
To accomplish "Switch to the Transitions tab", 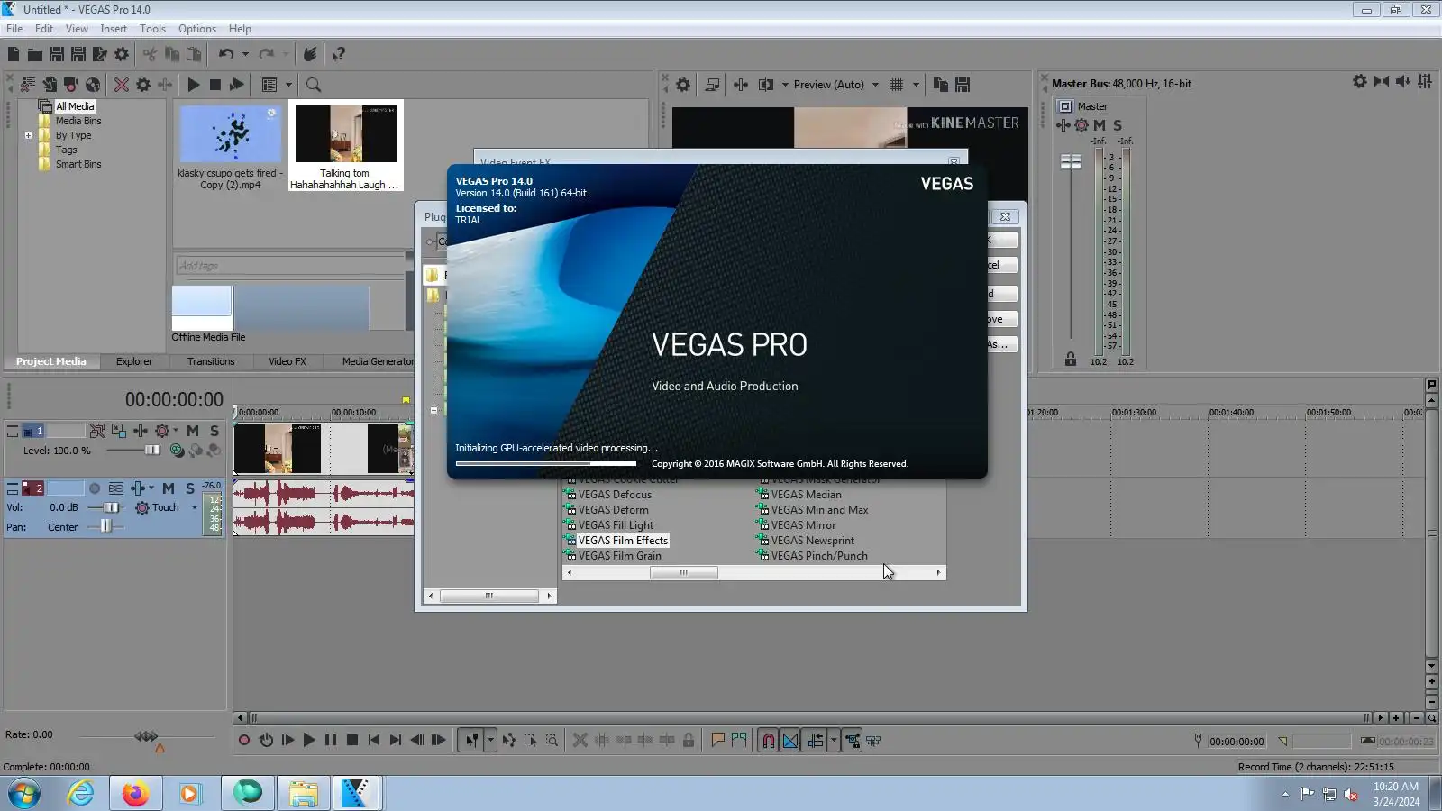I will tap(211, 362).
